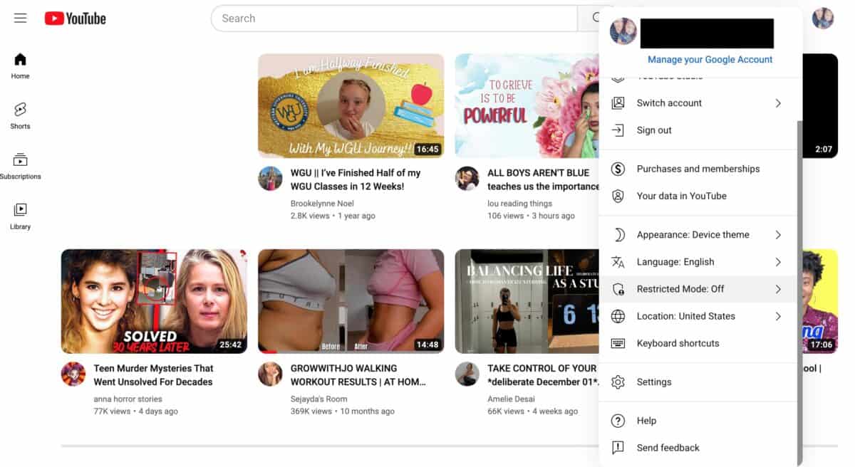Open Purchases and memberships

(698, 169)
